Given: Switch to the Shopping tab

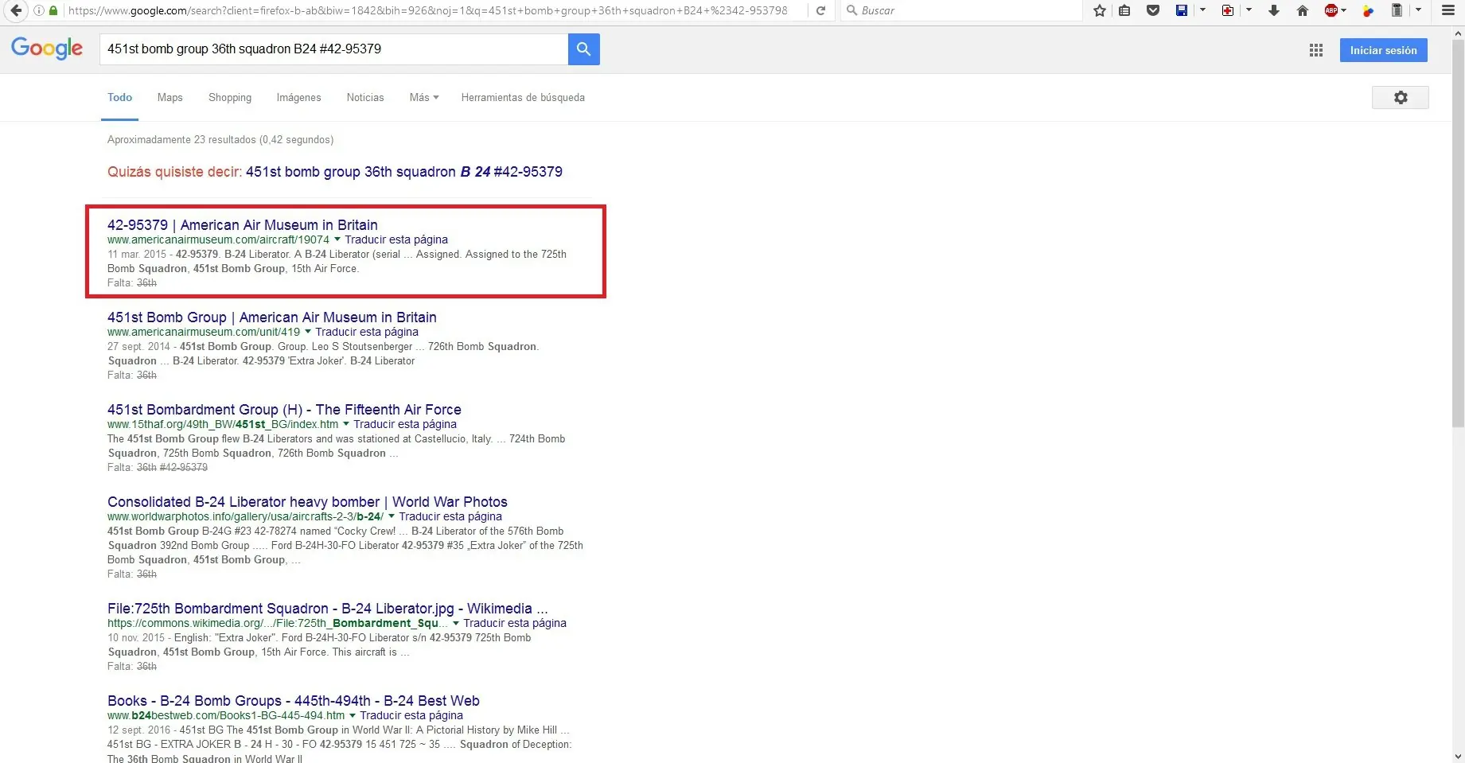Looking at the screenshot, I should point(230,97).
